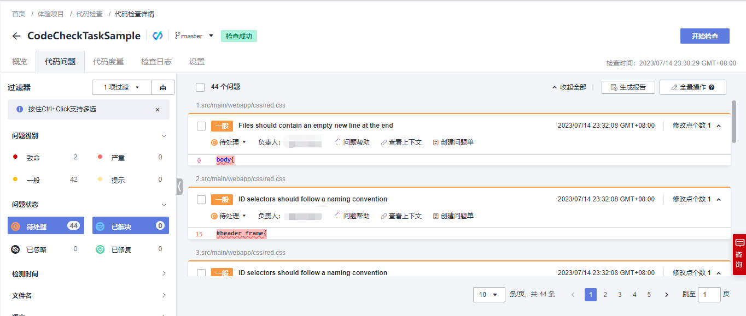Click the 开始检查 button
The image size is (746, 316).
pyautogui.click(x=704, y=36)
